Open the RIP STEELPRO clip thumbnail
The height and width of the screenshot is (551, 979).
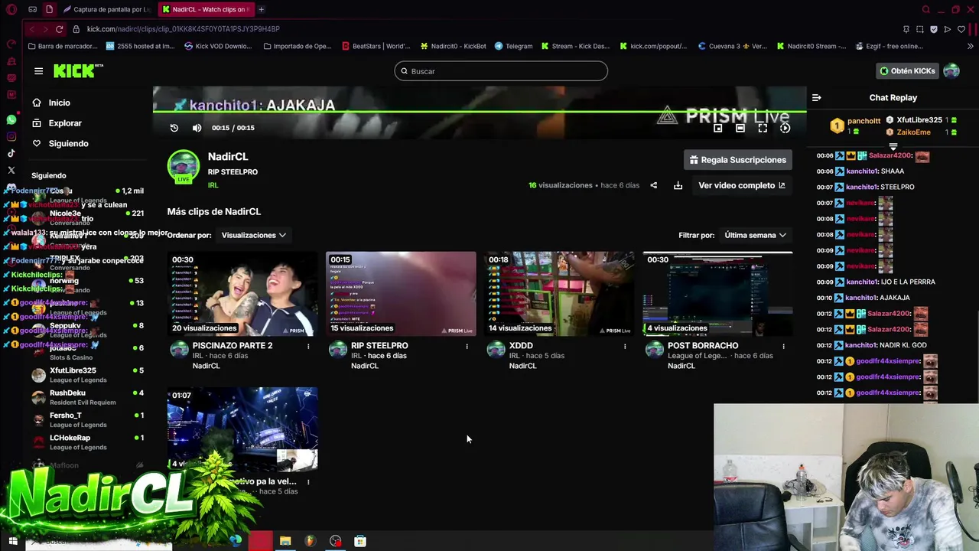click(x=401, y=294)
